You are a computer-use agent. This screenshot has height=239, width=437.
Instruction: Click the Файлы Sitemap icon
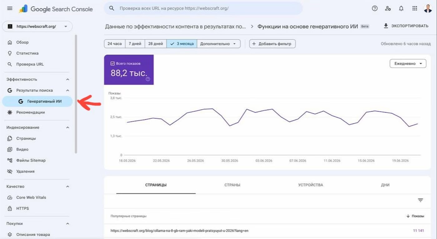click(x=10, y=160)
